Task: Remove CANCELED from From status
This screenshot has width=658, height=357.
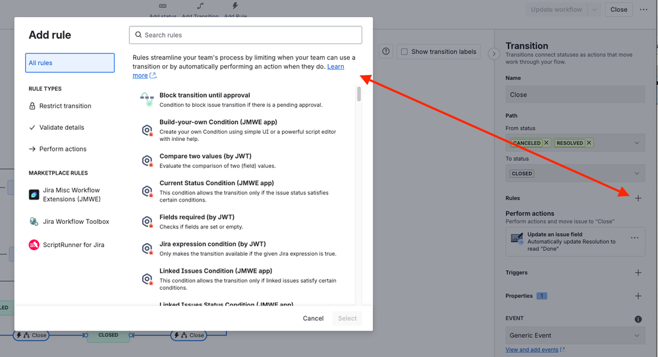Action: click(x=547, y=143)
